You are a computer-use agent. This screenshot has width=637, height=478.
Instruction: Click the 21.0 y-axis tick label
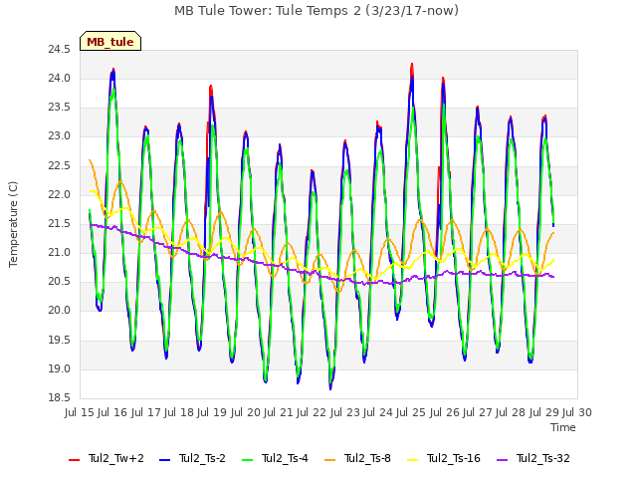60,252
